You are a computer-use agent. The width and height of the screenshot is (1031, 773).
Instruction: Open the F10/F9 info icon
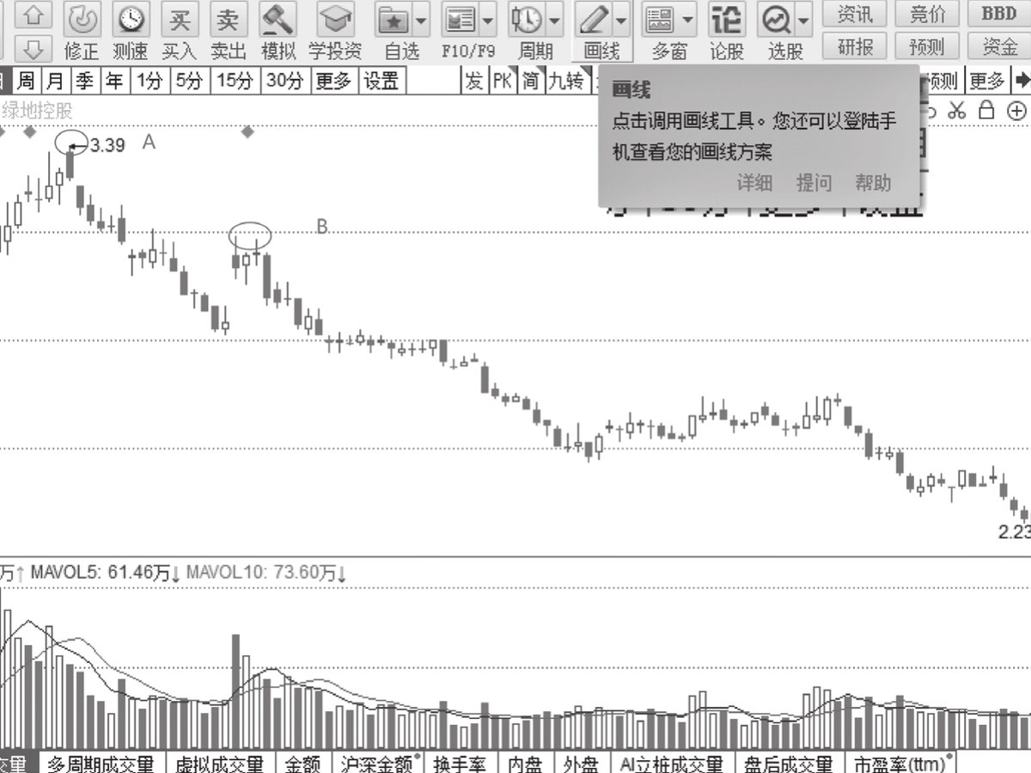click(x=461, y=19)
